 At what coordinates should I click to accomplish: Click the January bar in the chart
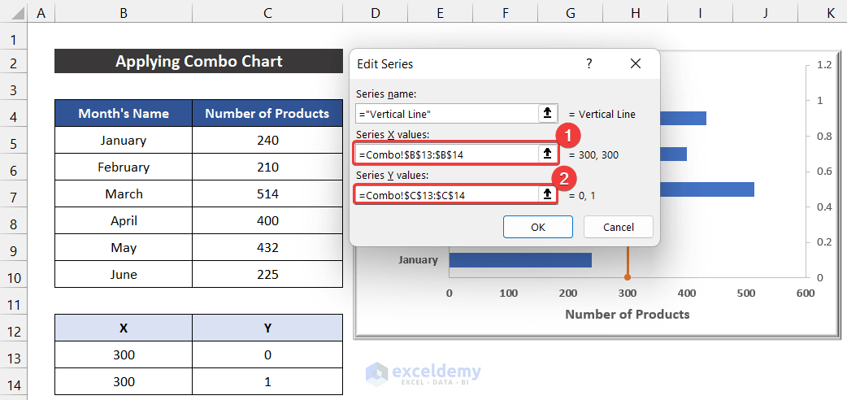point(520,260)
